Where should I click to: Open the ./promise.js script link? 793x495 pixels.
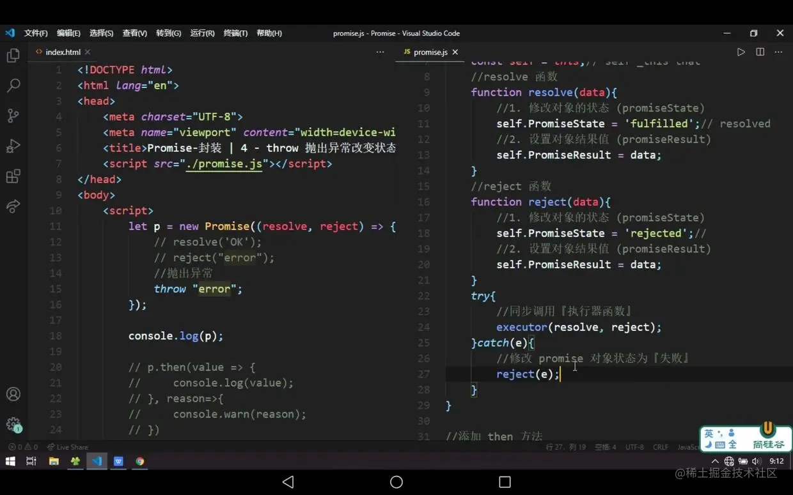click(x=224, y=164)
